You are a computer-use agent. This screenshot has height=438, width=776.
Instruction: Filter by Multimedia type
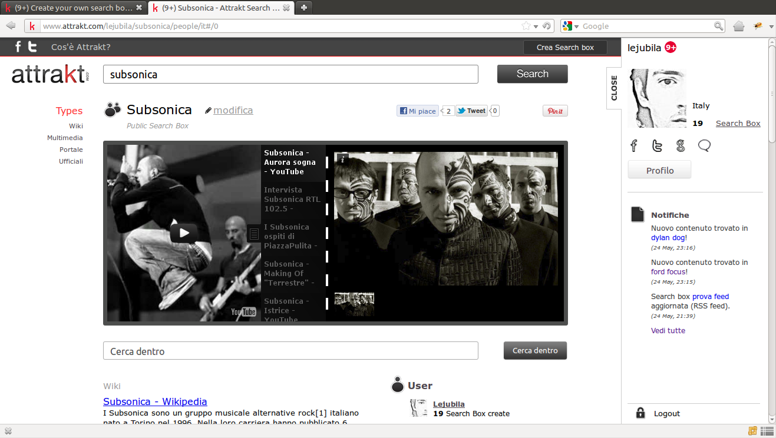click(x=65, y=138)
